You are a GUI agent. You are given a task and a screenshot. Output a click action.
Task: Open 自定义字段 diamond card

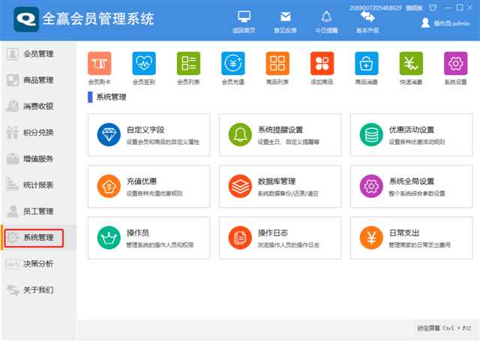tap(148, 135)
